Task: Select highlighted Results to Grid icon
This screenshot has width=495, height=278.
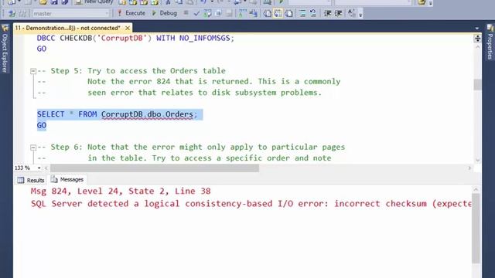Action: 278,14
